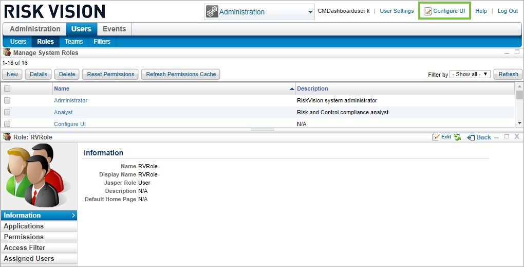The image size is (524, 267).
Task: Click the Back link in role panel
Action: [483, 137]
